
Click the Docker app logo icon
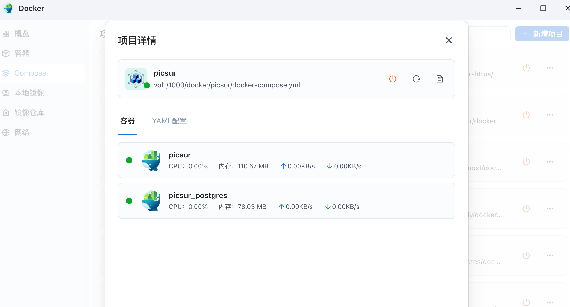[8, 8]
